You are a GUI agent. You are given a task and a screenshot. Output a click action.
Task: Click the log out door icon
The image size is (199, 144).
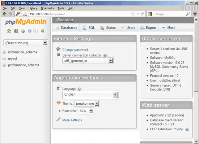click(16, 31)
